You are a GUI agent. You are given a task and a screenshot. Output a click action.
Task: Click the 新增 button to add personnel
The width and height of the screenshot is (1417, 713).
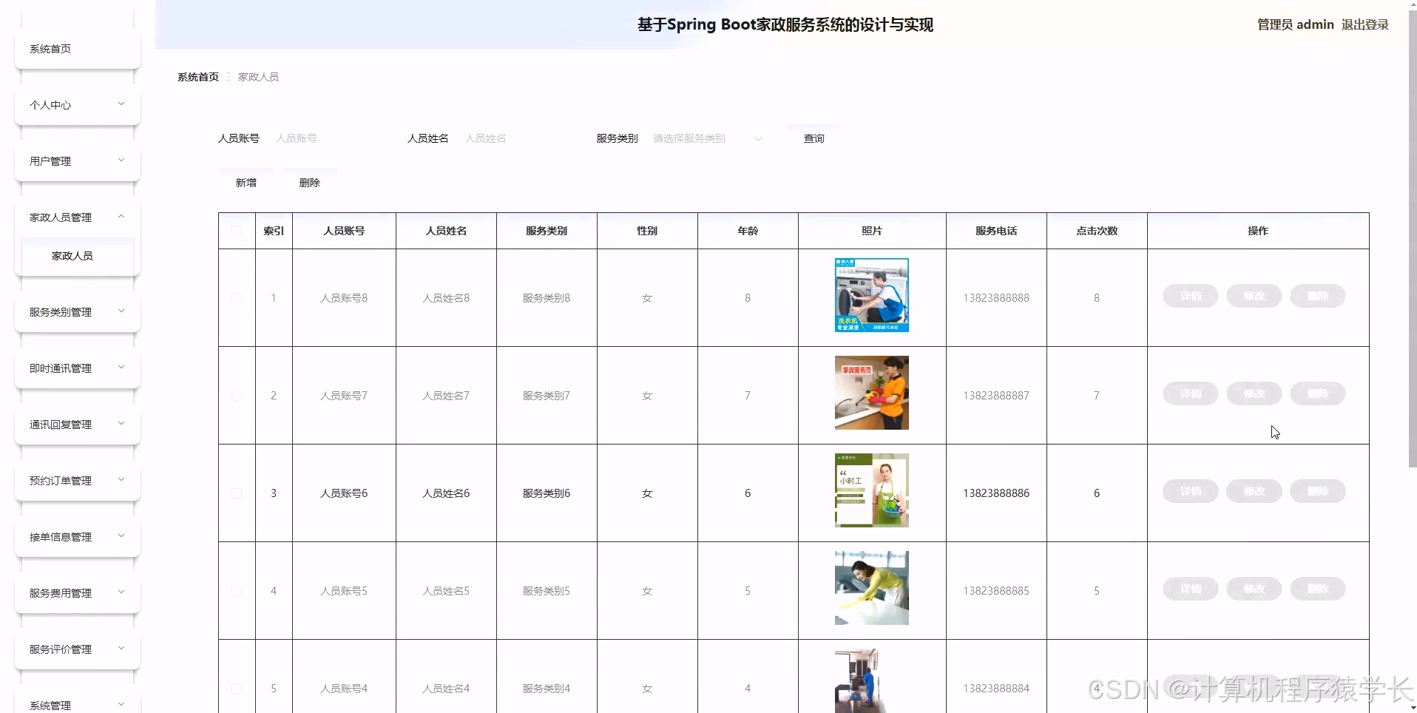point(246,182)
